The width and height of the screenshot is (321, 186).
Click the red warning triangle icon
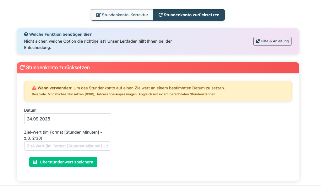[x=34, y=88]
